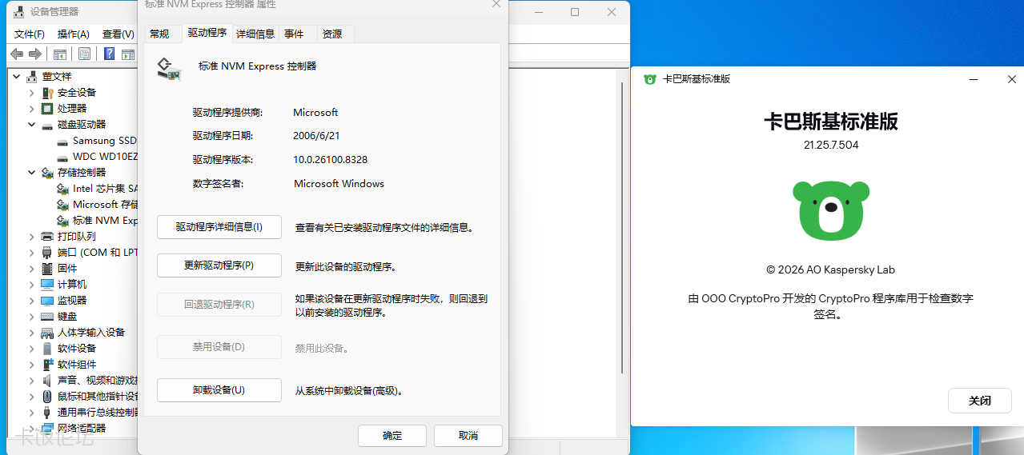This screenshot has width=1024, height=455.
Task: Expand the 处理器 node
Action: pyautogui.click(x=32, y=109)
